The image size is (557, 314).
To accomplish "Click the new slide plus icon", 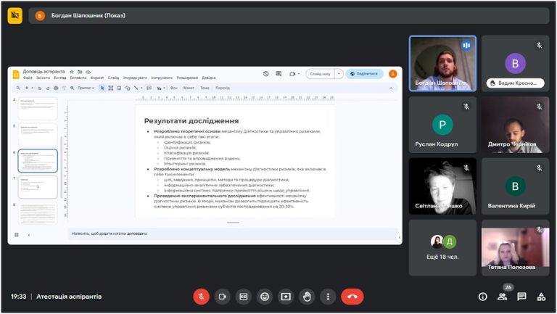I will 27,88.
